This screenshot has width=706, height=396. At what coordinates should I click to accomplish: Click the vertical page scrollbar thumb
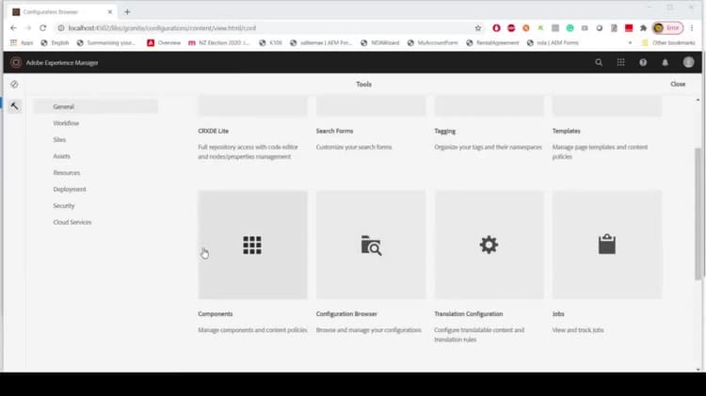(x=698, y=214)
